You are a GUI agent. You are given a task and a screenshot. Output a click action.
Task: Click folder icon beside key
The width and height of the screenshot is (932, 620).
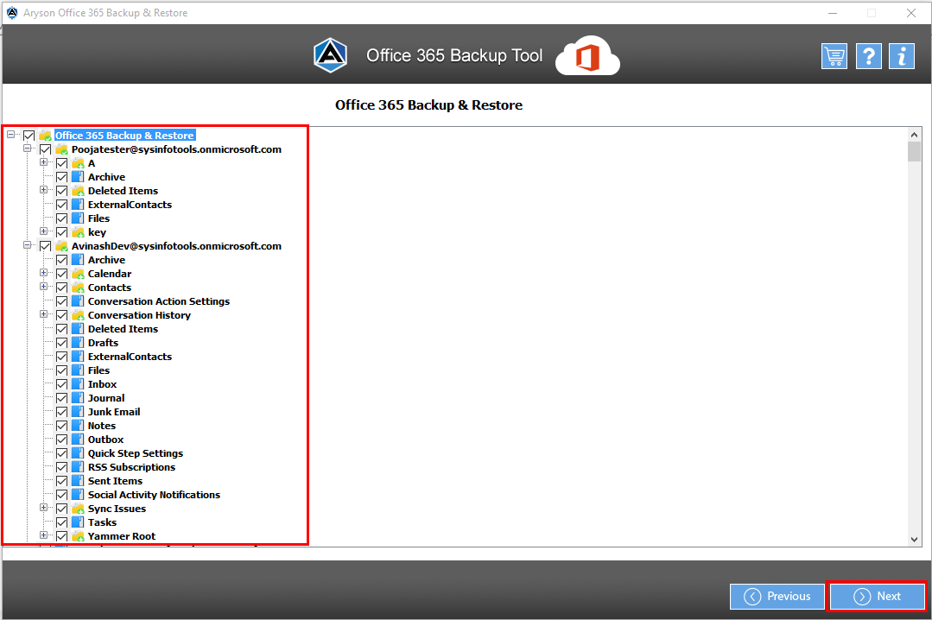pos(78,231)
